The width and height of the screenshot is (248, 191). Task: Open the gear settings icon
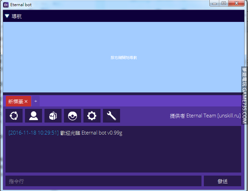point(92,116)
